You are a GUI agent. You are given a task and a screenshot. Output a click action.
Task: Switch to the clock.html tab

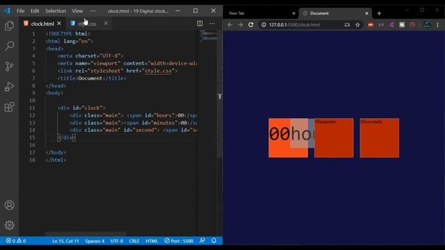point(42,24)
